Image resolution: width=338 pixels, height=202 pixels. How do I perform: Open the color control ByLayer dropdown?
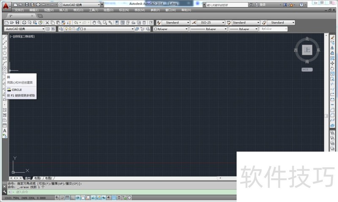pyautogui.click(x=186, y=29)
